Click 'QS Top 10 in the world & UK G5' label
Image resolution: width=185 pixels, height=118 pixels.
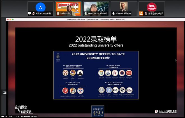coord(73,65)
